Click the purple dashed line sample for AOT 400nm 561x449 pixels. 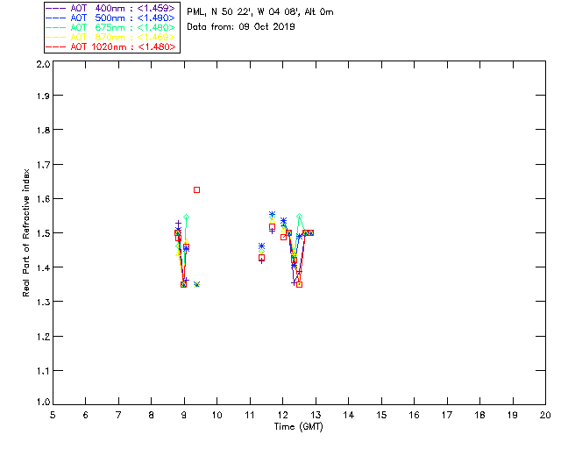pos(56,8)
